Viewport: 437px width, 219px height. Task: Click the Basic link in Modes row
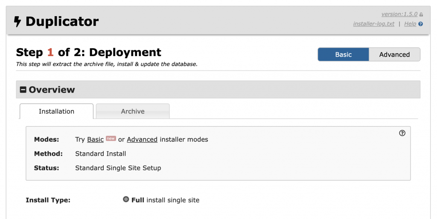pos(95,139)
